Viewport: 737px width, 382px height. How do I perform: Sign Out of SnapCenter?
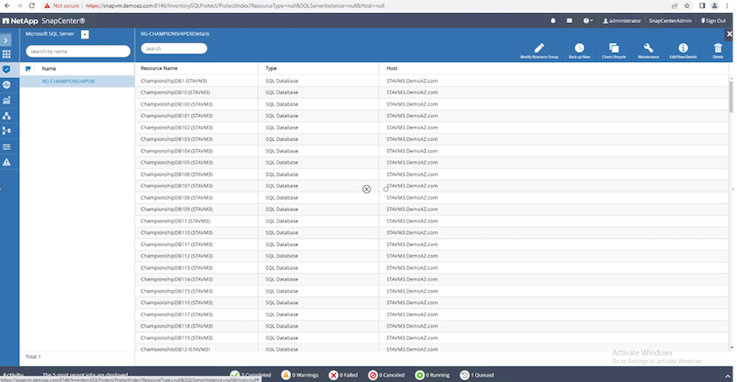tap(713, 21)
